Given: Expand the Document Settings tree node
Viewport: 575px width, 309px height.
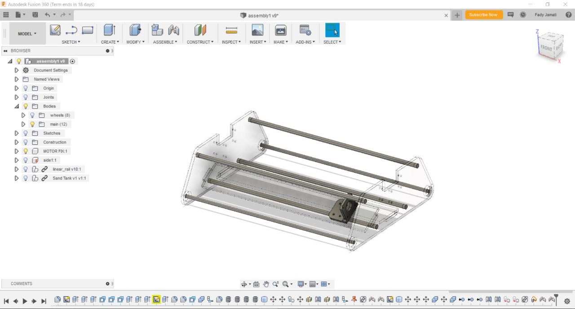Looking at the screenshot, I should [x=17, y=70].
